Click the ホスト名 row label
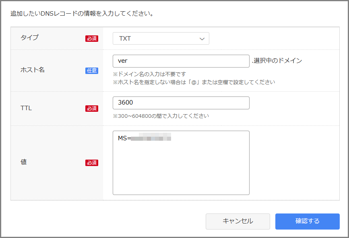Screen dimensions: 349x238 tap(33, 70)
